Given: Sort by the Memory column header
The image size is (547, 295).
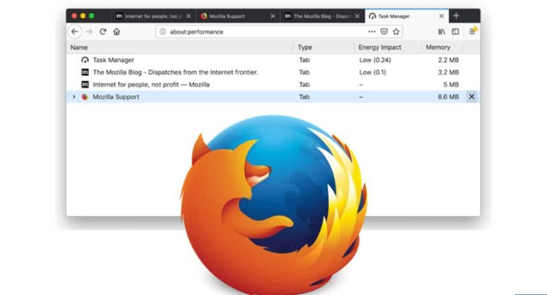Looking at the screenshot, I should [442, 47].
